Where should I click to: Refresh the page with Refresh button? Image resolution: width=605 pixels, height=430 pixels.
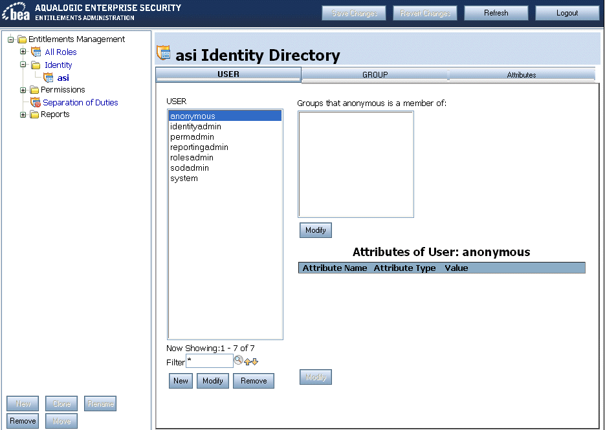(496, 13)
